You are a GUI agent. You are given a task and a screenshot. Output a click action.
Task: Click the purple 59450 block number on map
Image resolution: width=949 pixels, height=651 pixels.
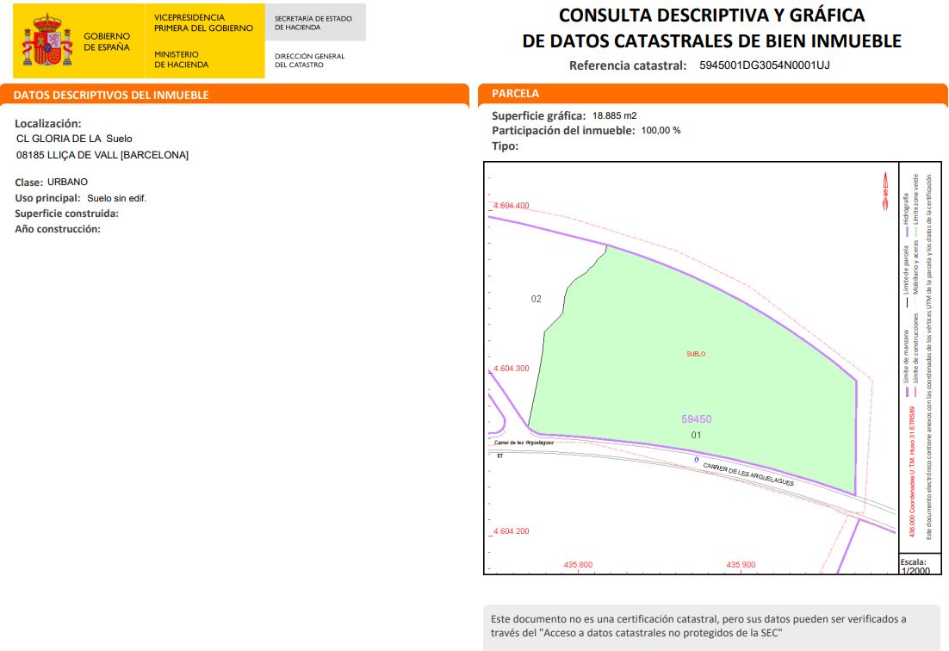[696, 419]
